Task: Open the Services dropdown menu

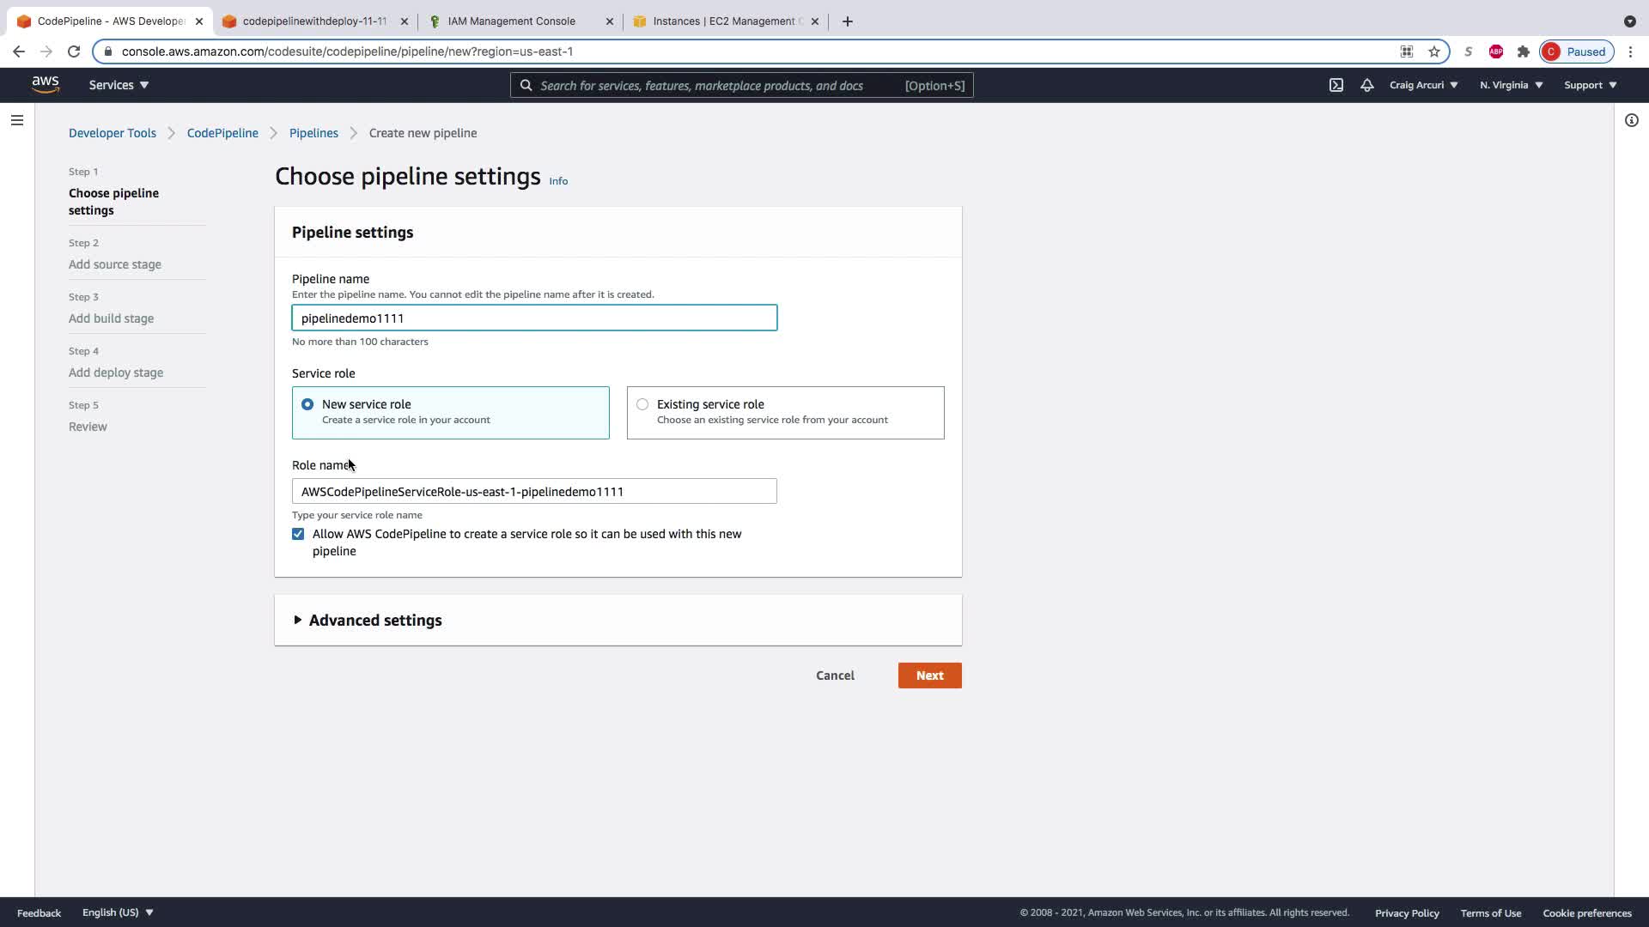Action: tap(119, 85)
